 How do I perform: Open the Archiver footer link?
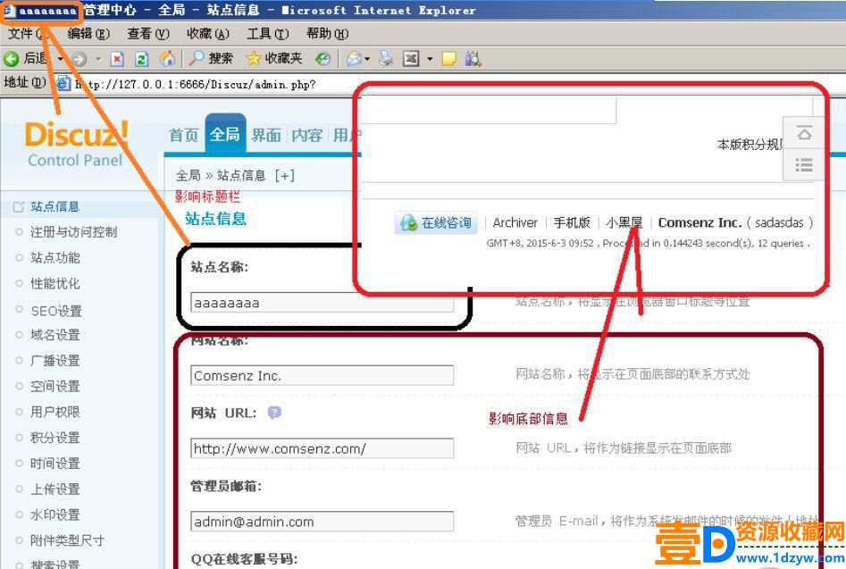click(x=515, y=222)
